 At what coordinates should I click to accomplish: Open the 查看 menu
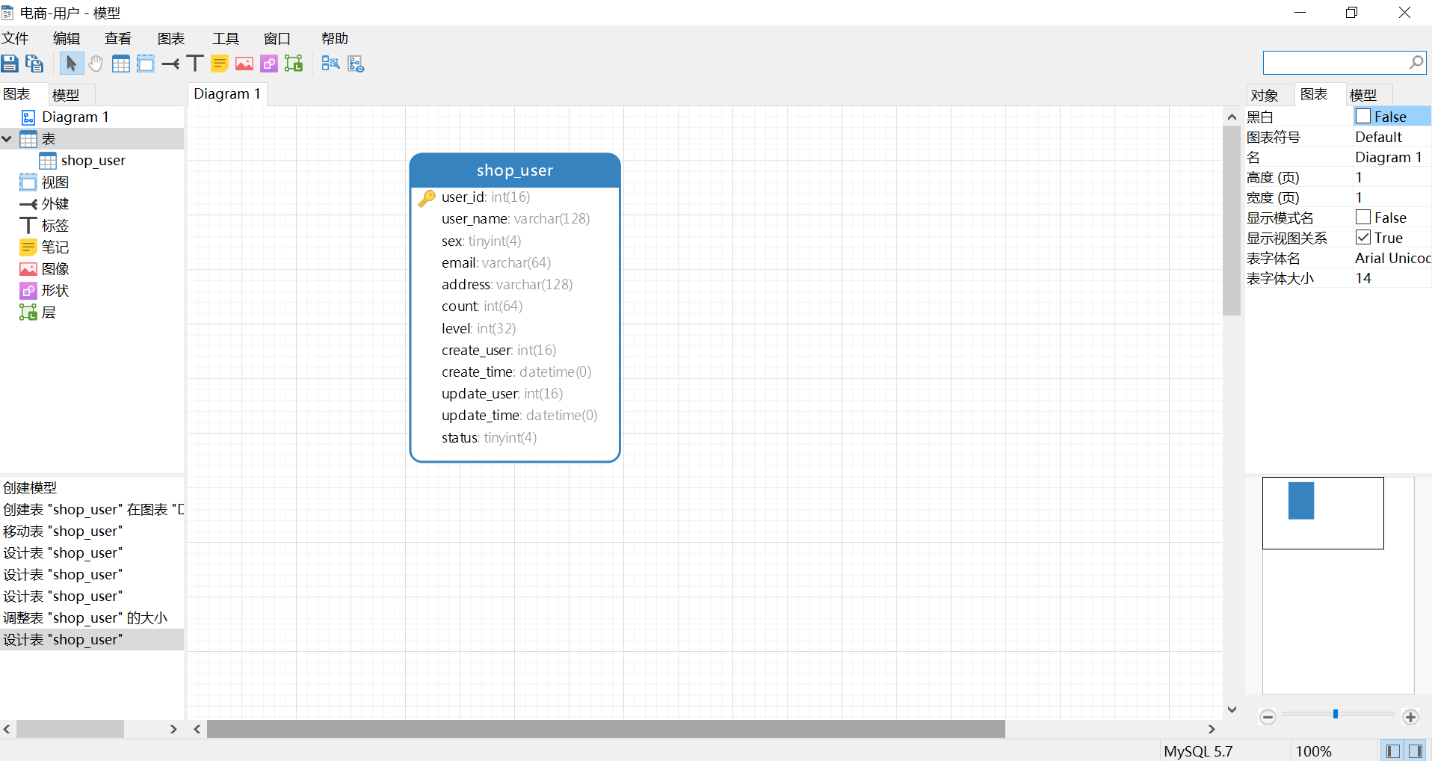click(118, 39)
